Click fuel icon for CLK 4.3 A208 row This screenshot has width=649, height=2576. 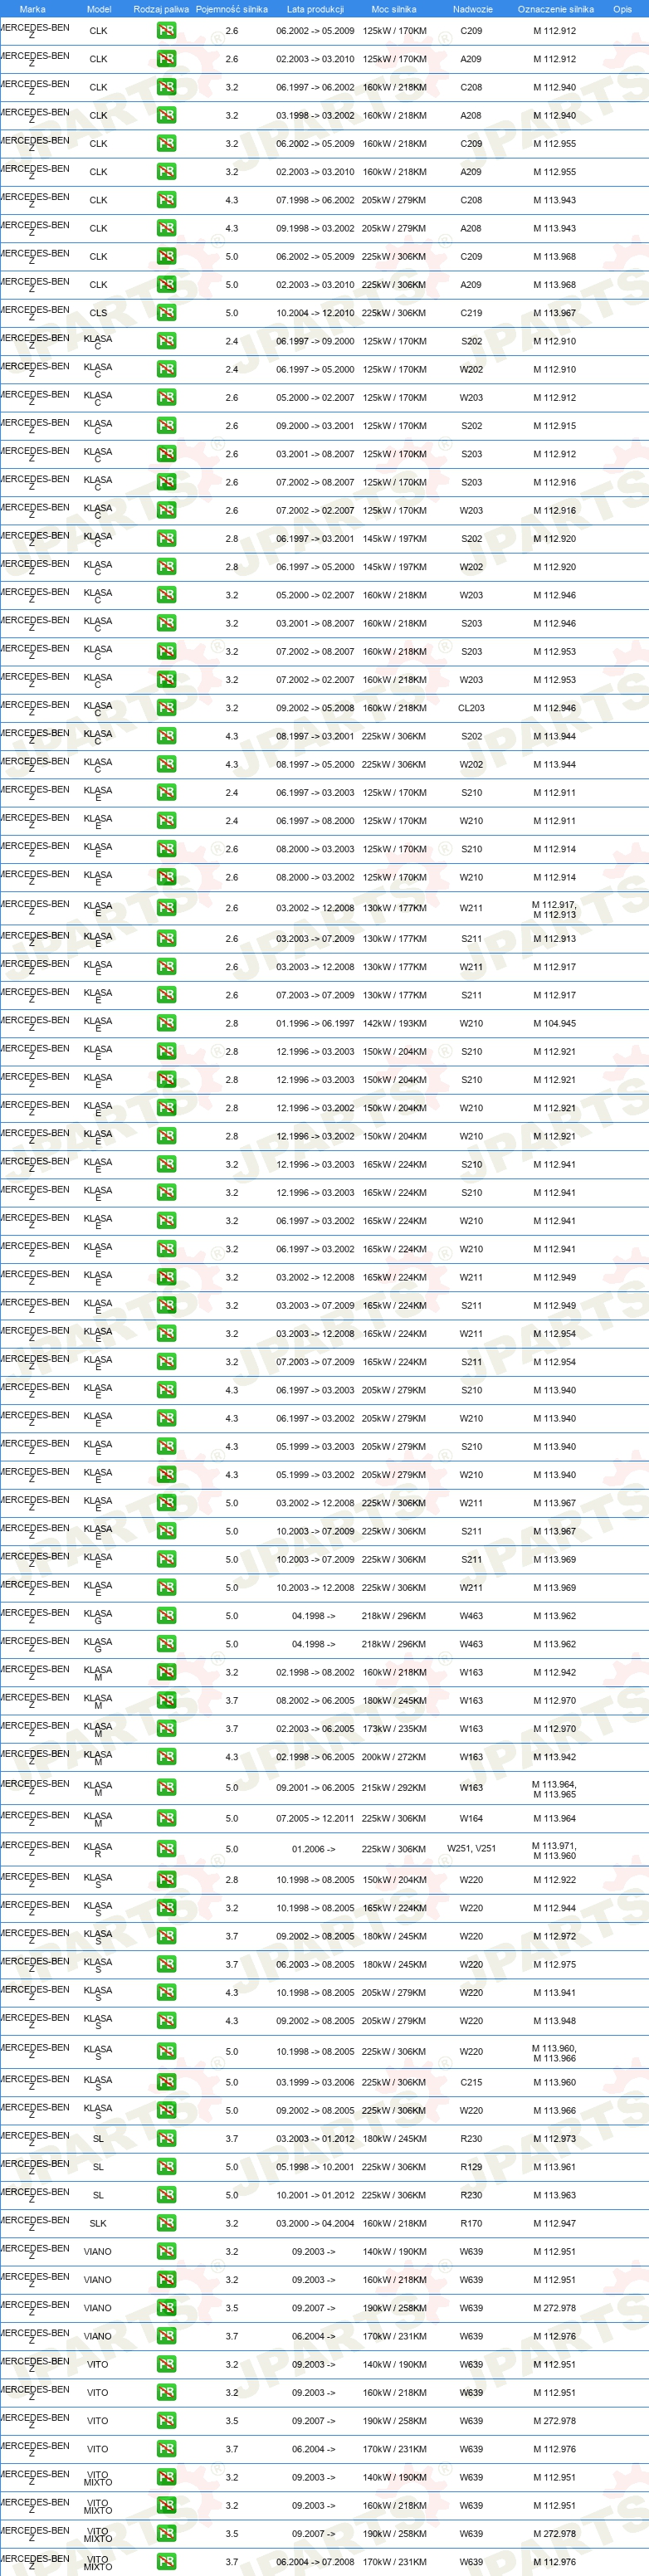click(x=166, y=228)
